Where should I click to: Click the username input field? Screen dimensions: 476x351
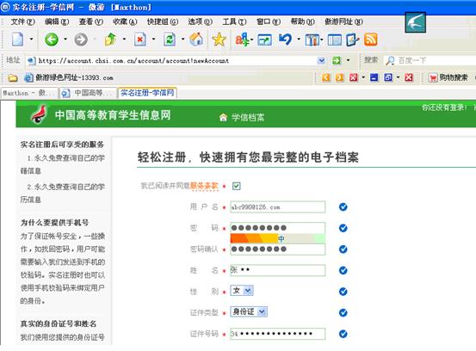pos(277,206)
